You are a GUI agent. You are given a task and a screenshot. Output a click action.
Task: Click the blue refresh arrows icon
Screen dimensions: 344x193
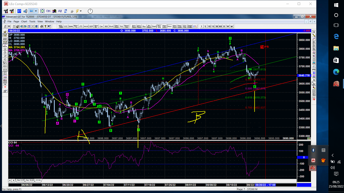(x=66, y=11)
